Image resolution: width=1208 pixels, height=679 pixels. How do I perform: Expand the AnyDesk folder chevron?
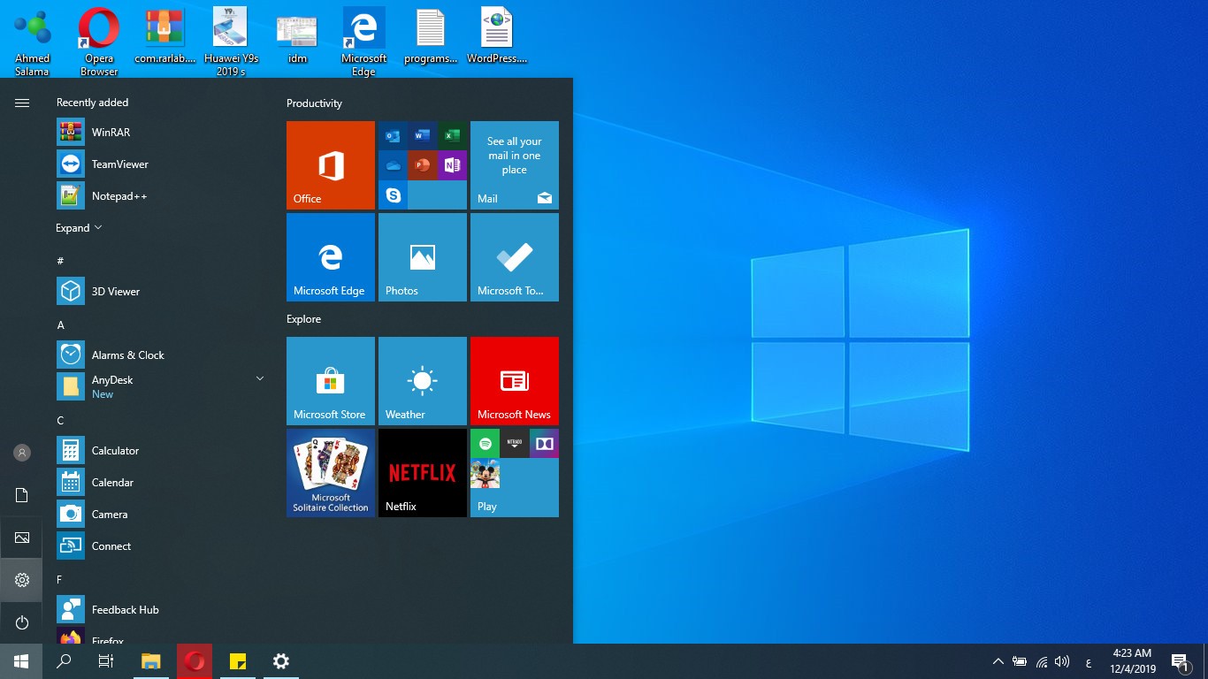tap(260, 378)
